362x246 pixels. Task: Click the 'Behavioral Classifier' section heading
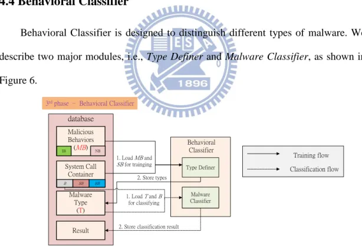[64, 3]
